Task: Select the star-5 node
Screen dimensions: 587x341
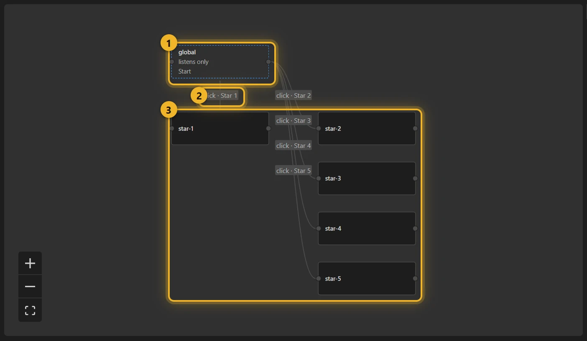Action: [367, 278]
